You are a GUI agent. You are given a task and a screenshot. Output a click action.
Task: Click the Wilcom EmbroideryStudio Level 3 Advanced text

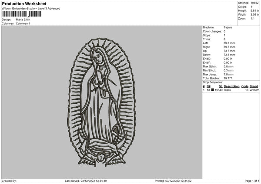[x=31, y=9]
